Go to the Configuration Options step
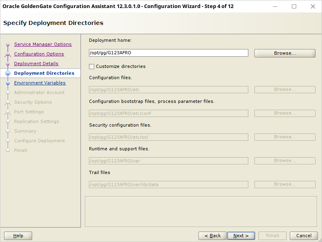The width and height of the screenshot is (322, 242). pyautogui.click(x=39, y=54)
